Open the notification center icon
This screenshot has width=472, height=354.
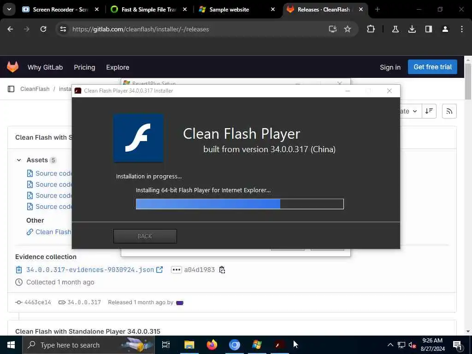[458, 345]
